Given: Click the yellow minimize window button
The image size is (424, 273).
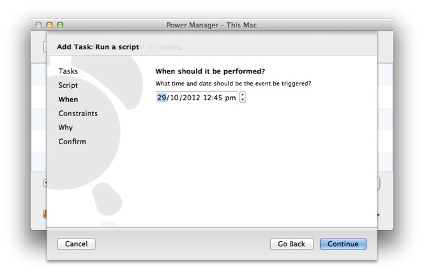Looking at the screenshot, I should pos(49,25).
